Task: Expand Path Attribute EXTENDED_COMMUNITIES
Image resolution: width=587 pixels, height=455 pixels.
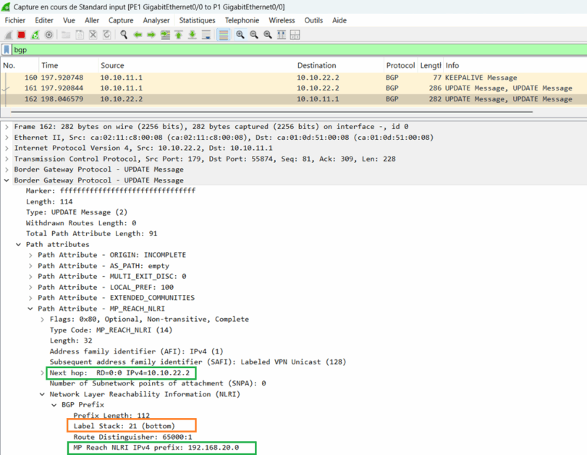Action: tap(30, 298)
